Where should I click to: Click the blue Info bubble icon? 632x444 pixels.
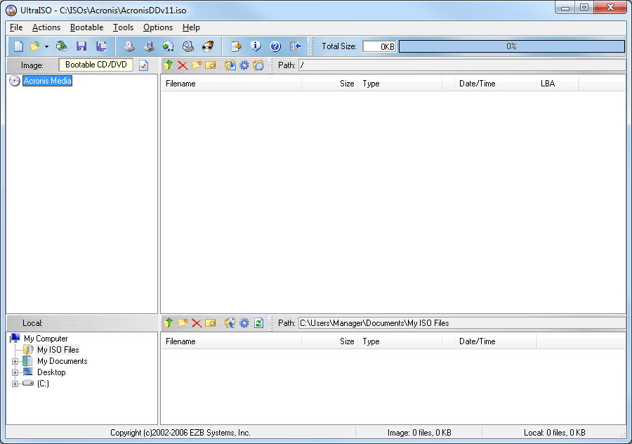point(256,46)
